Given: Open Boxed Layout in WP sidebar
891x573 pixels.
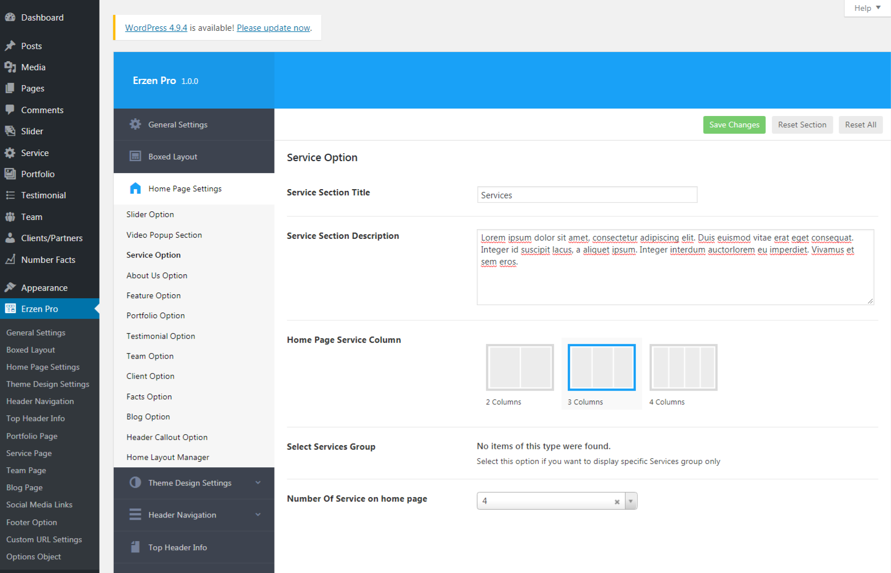Looking at the screenshot, I should tap(31, 350).
